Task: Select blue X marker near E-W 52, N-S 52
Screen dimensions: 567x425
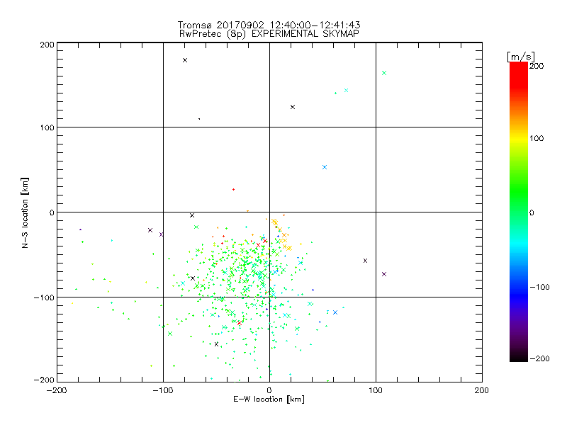Action: pos(325,167)
